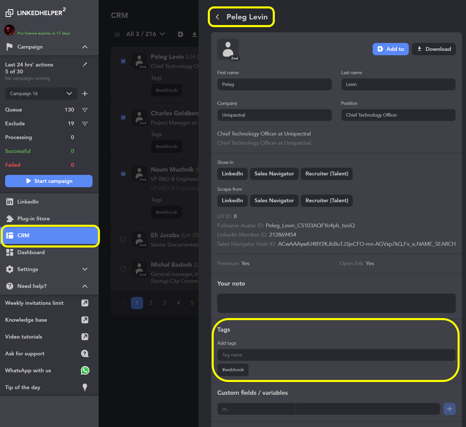Open the Campaign 16 dropdown

click(x=41, y=94)
